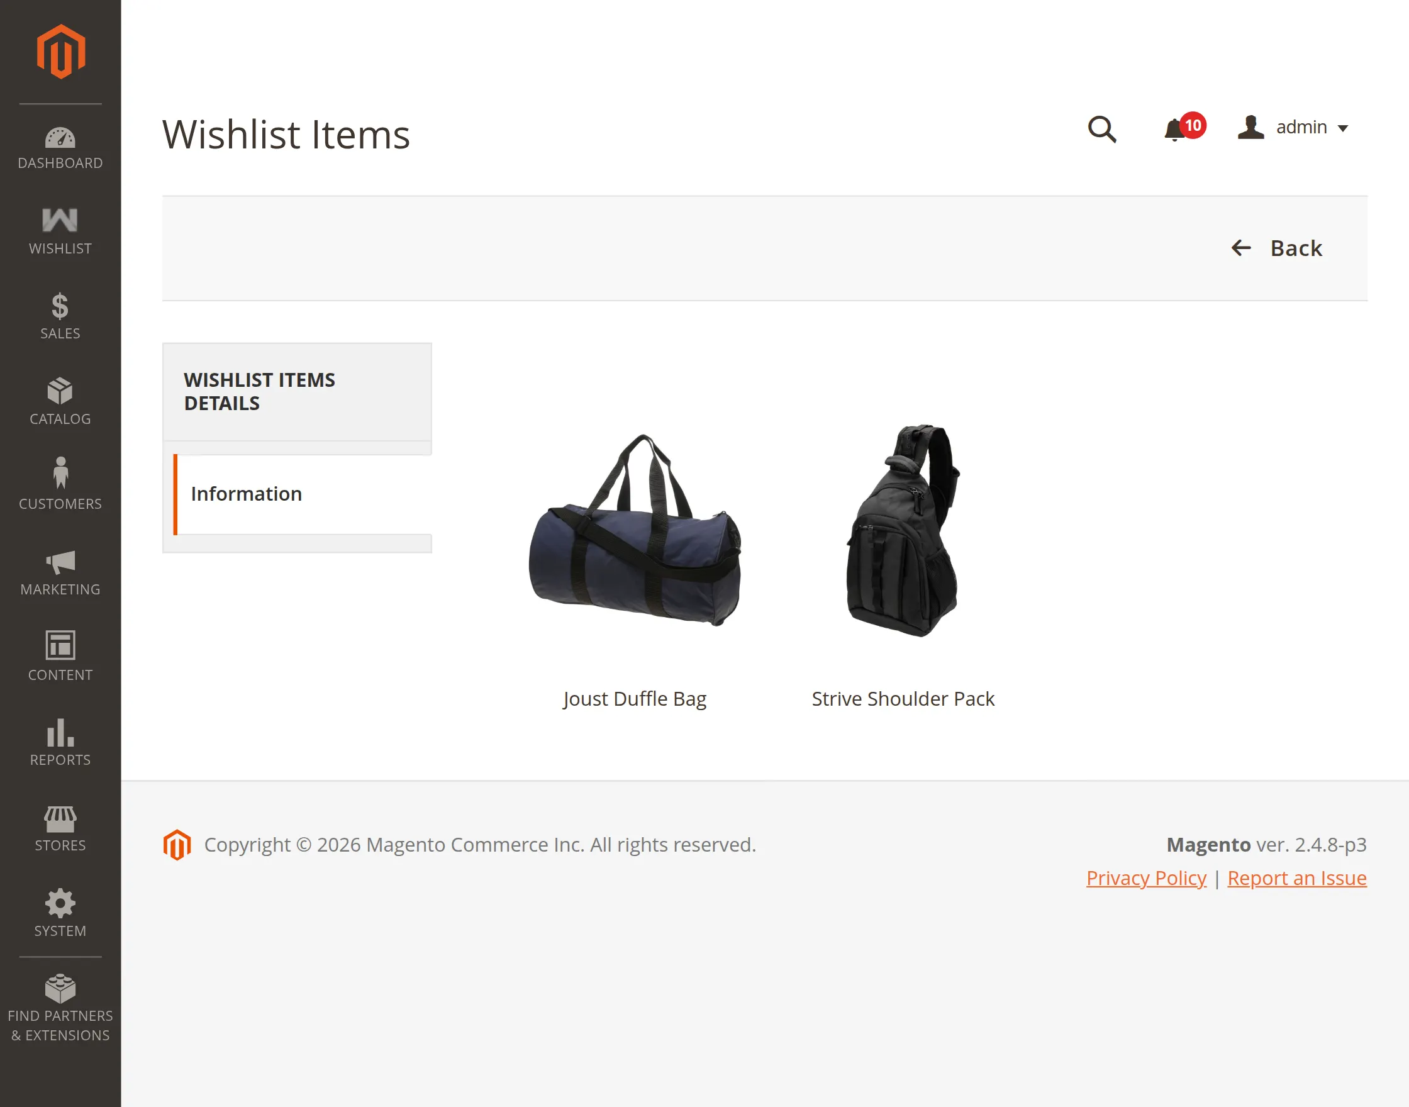
Task: Open the Sales dollar icon
Action: point(60,306)
